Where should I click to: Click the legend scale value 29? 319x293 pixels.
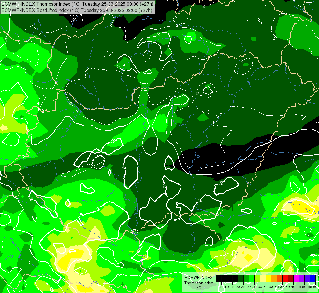[254, 287]
